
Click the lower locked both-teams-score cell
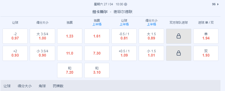[179, 53]
